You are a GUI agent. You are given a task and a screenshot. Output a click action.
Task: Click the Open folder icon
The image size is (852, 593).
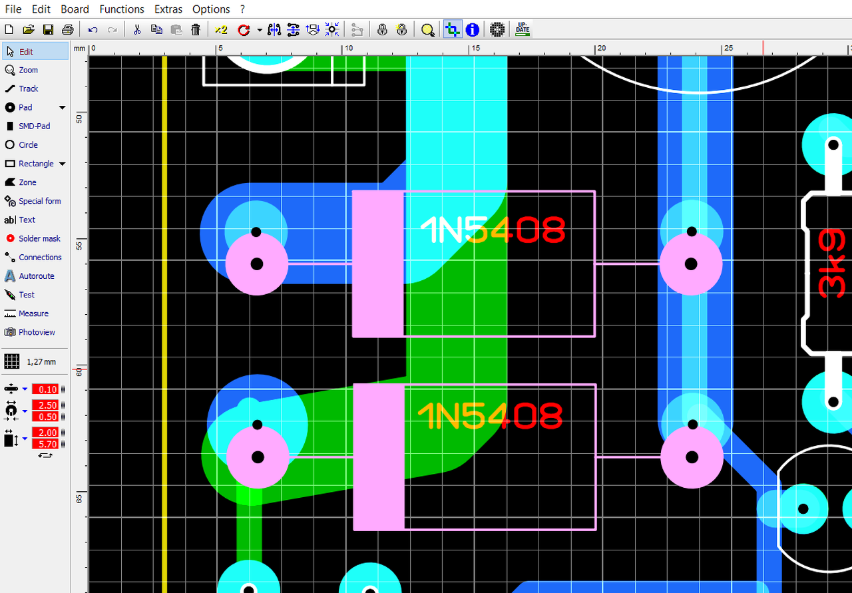29,29
